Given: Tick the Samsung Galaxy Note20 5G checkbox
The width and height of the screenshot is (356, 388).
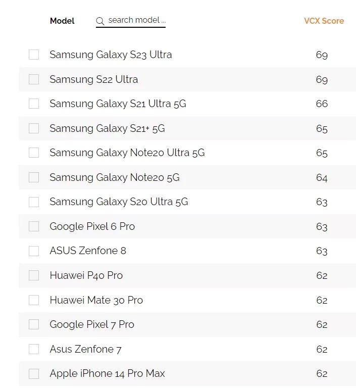Looking at the screenshot, I should [34, 177].
